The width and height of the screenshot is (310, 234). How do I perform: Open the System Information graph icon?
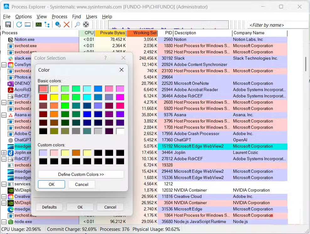click(39, 24)
